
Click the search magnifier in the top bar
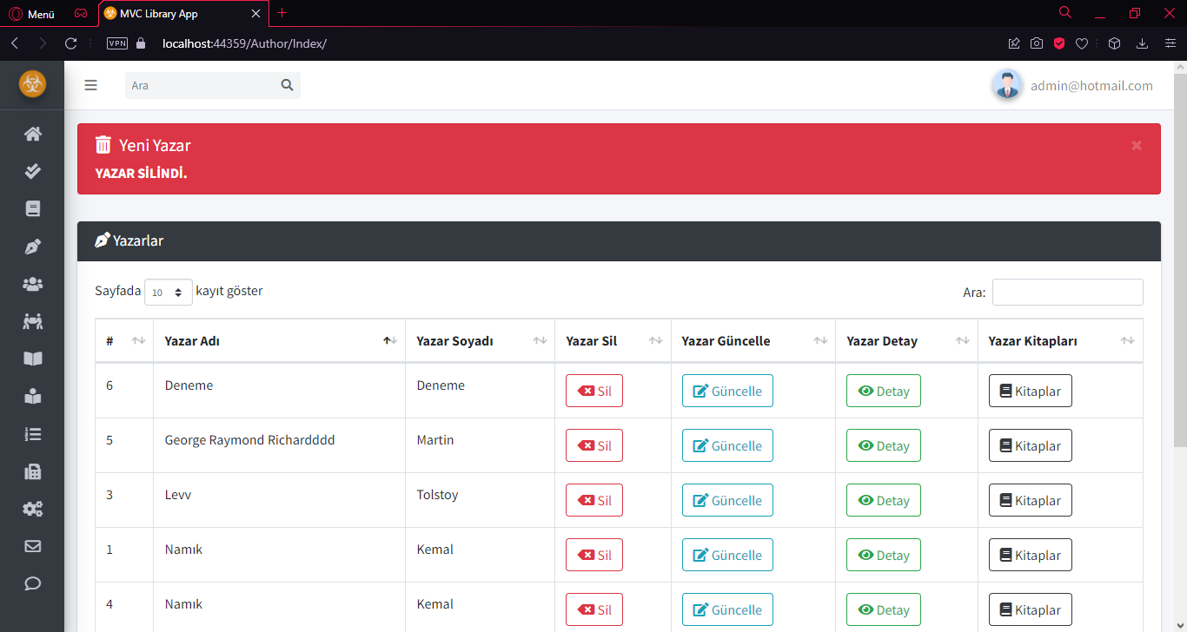(x=287, y=85)
